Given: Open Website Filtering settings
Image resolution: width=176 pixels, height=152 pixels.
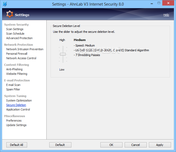Looking at the screenshot, I should click(x=17, y=74).
